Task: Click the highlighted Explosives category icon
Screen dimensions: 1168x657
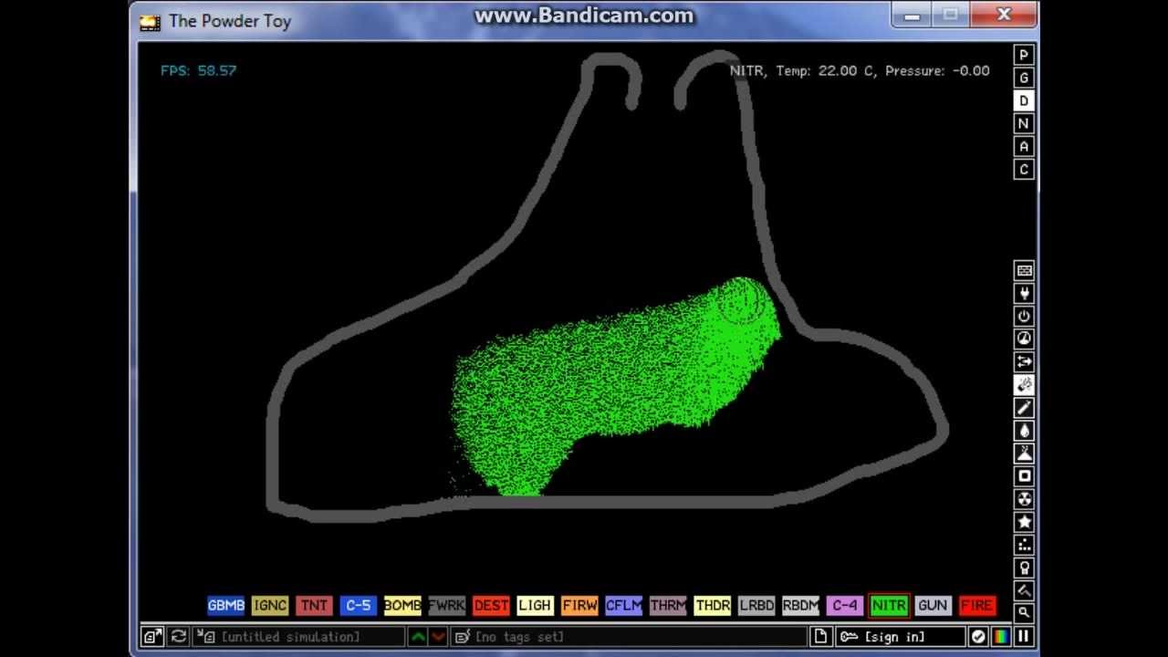Action: click(x=1024, y=385)
